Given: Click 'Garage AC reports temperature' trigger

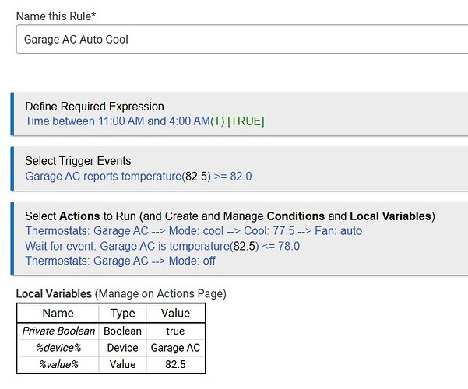Looking at the screenshot, I should 138,177.
